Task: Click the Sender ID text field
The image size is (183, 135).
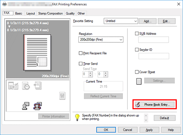Action: (154, 56)
